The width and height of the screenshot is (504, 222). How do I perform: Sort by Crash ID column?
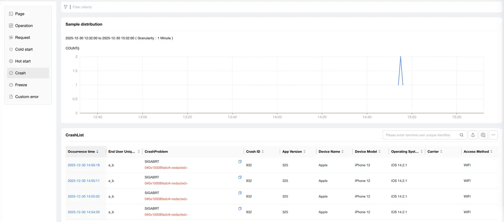coord(262,152)
